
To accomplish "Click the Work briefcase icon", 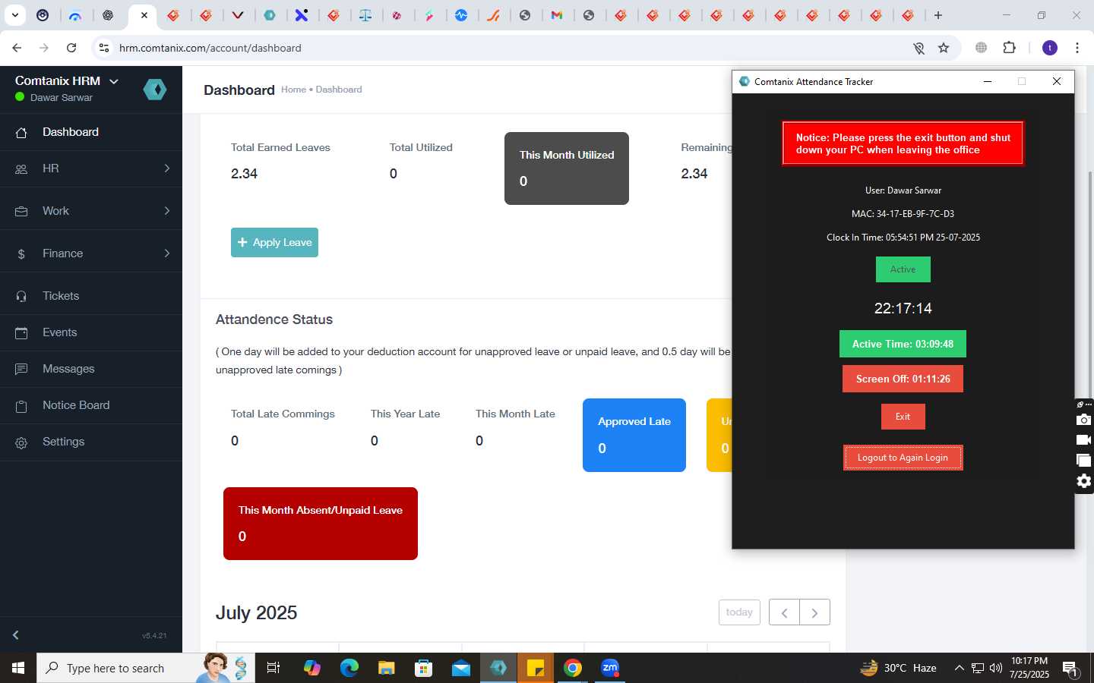I will [21, 212].
